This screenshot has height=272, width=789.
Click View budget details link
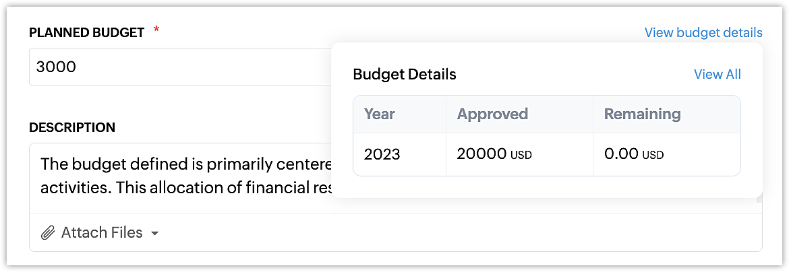tap(703, 32)
